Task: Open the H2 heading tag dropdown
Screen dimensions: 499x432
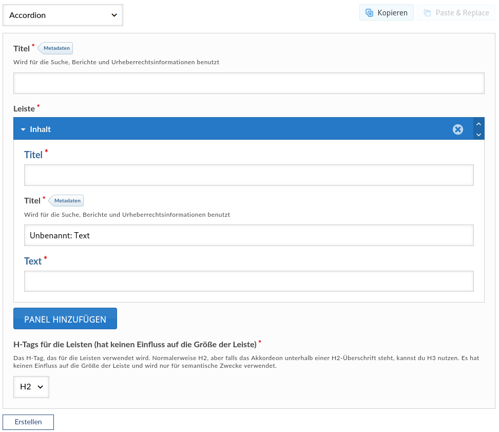Action: [31, 387]
